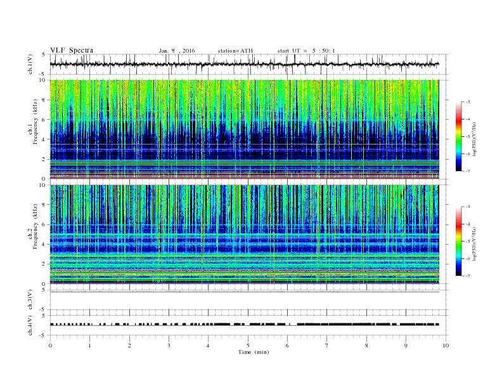Click the "ch.3(V)" y-axis label

(30, 300)
